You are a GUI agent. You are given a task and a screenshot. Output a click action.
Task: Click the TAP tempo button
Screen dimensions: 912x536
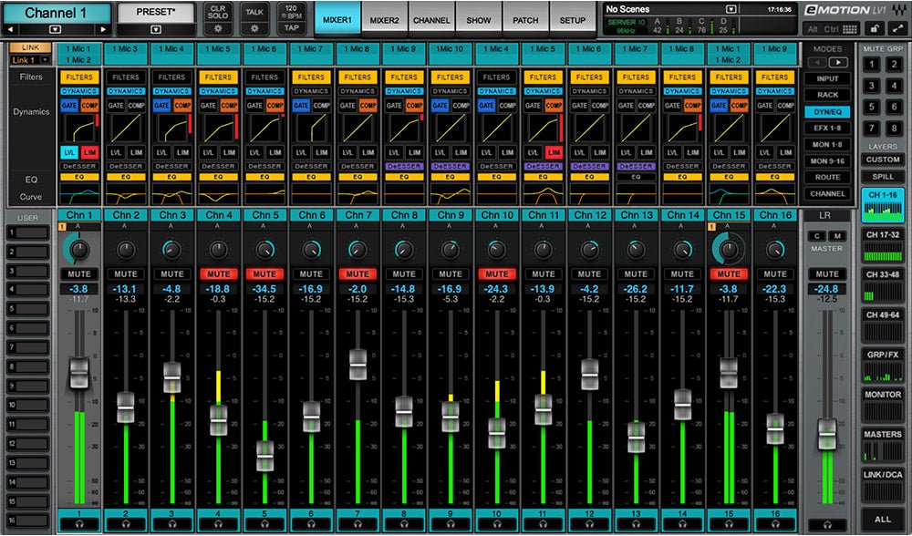pos(292,28)
